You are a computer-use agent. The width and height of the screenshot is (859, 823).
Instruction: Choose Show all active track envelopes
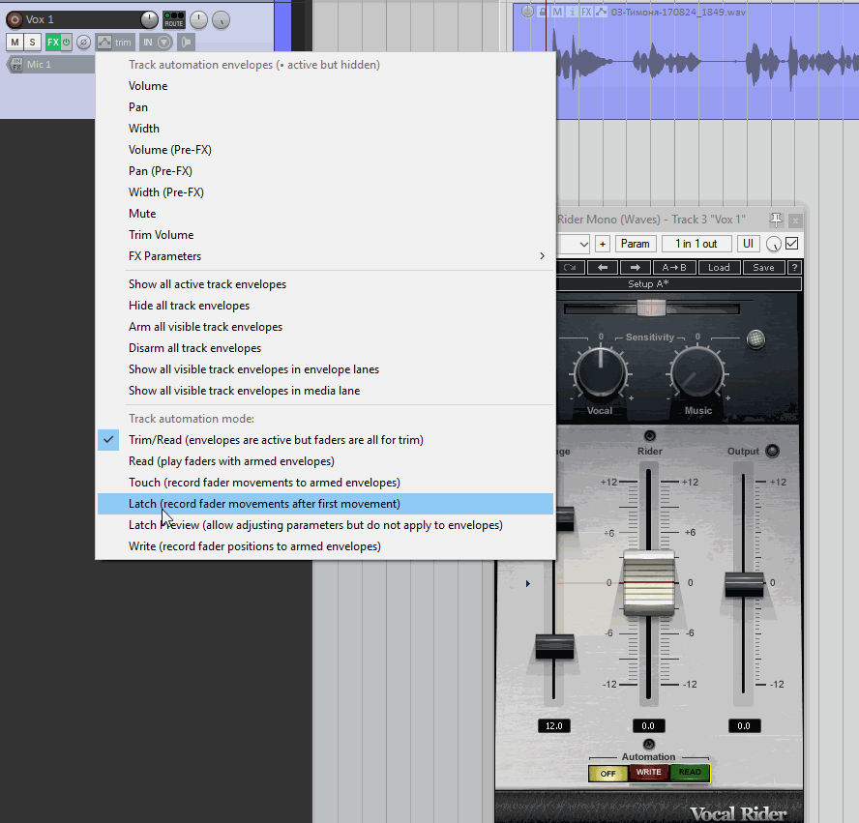[x=325, y=284]
